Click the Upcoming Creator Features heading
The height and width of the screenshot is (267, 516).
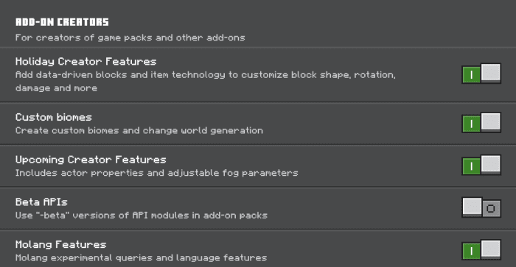coord(91,160)
